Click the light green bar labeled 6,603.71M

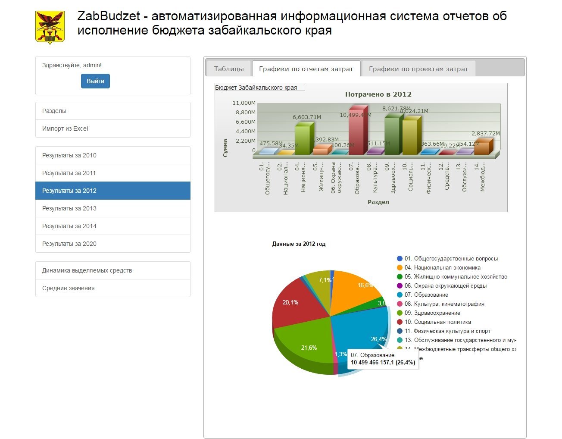[x=304, y=139]
